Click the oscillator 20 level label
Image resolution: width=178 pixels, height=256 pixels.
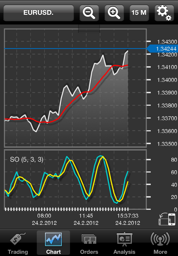[174, 197]
